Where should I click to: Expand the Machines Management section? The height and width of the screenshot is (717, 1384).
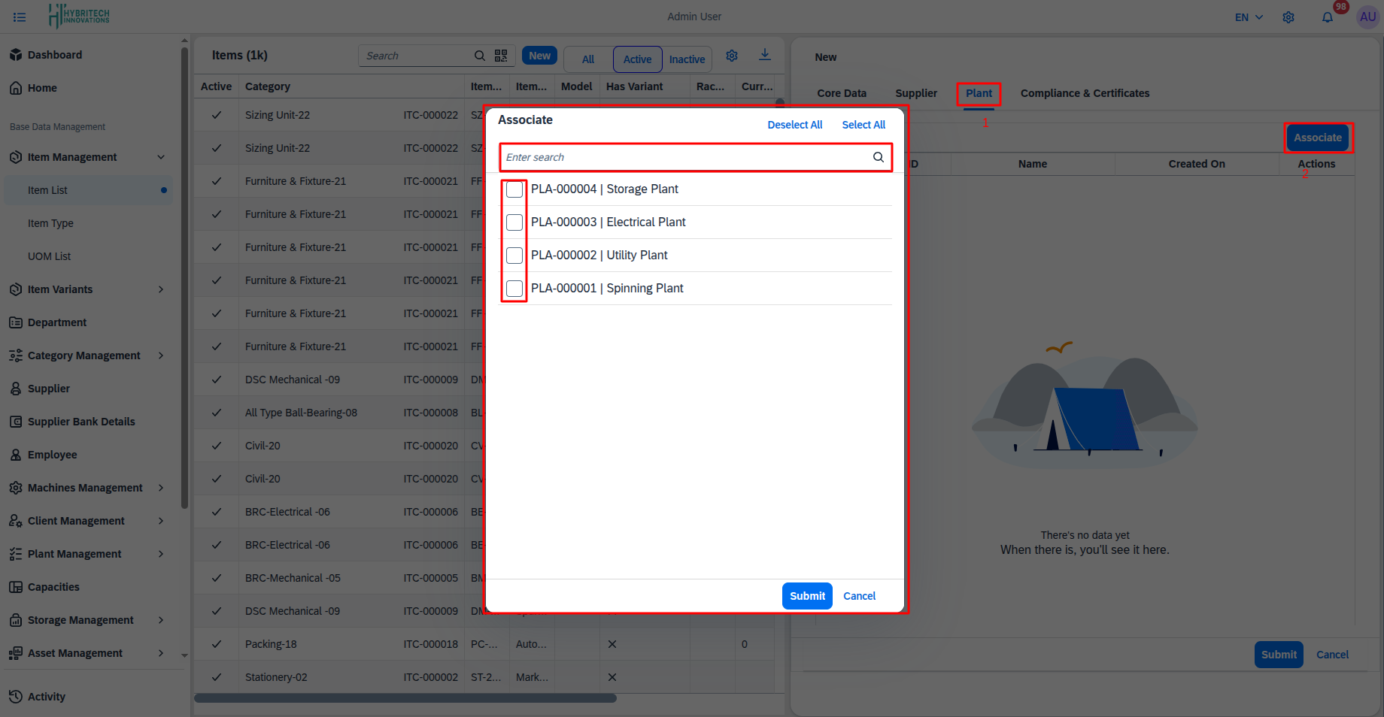pyautogui.click(x=85, y=488)
